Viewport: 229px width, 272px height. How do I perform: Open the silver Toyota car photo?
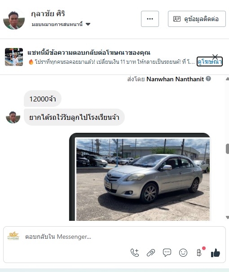[143, 180]
